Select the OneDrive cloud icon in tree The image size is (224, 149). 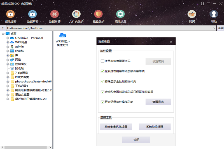[x=12, y=38]
